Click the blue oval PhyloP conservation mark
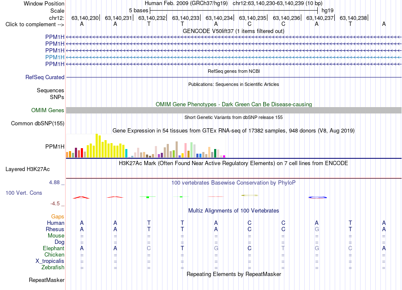The image size is (402, 290). click(317, 197)
